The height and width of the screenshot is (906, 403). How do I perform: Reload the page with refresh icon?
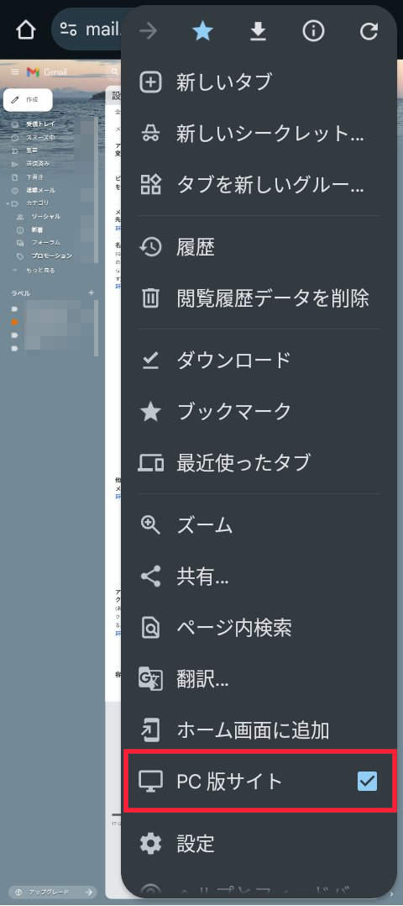(x=369, y=31)
